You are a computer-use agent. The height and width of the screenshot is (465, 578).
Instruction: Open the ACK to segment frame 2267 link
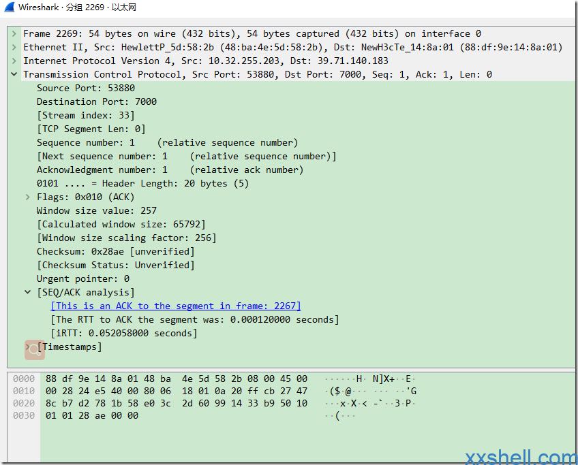click(x=176, y=306)
